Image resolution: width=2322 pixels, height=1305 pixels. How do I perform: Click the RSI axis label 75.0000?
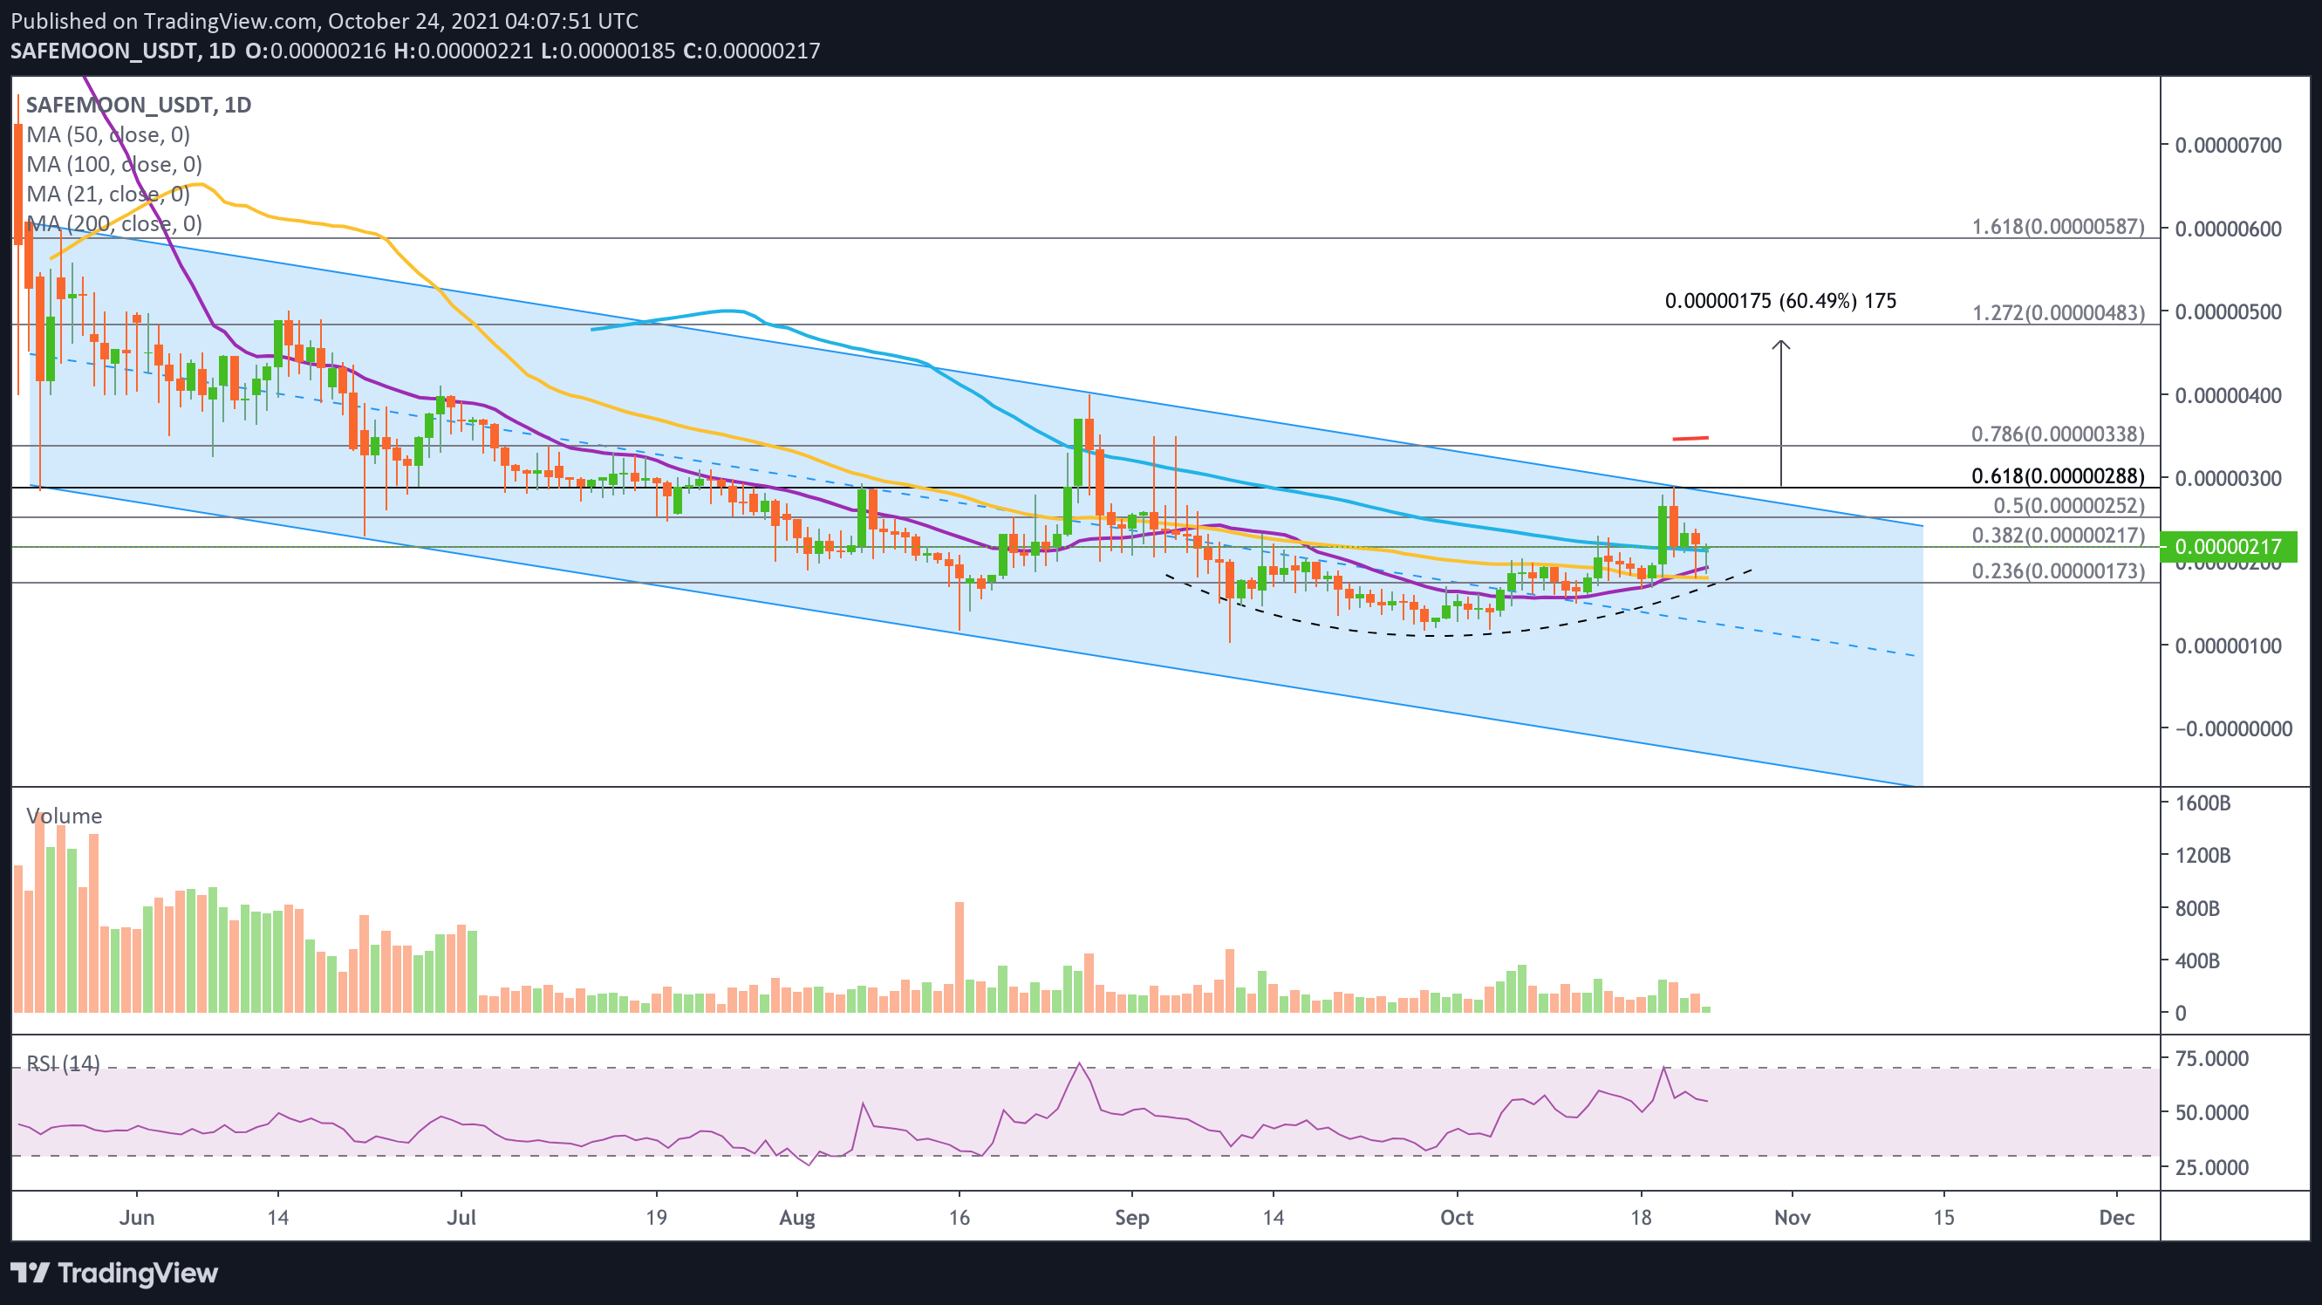(2212, 1059)
